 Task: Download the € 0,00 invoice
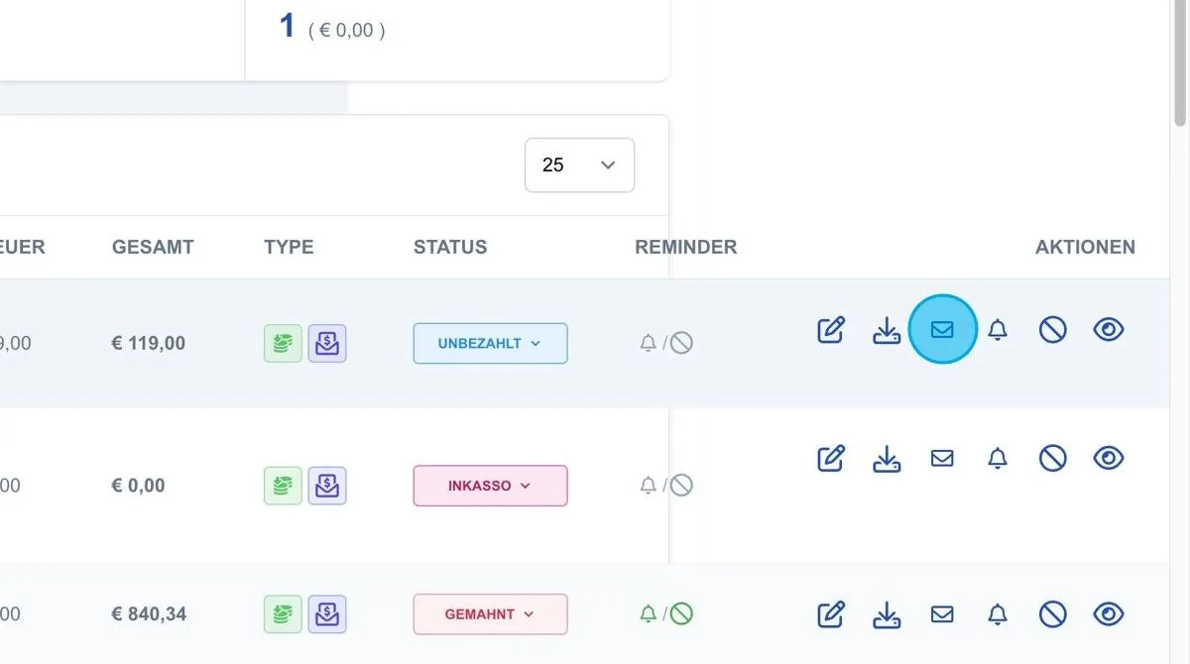click(x=887, y=458)
